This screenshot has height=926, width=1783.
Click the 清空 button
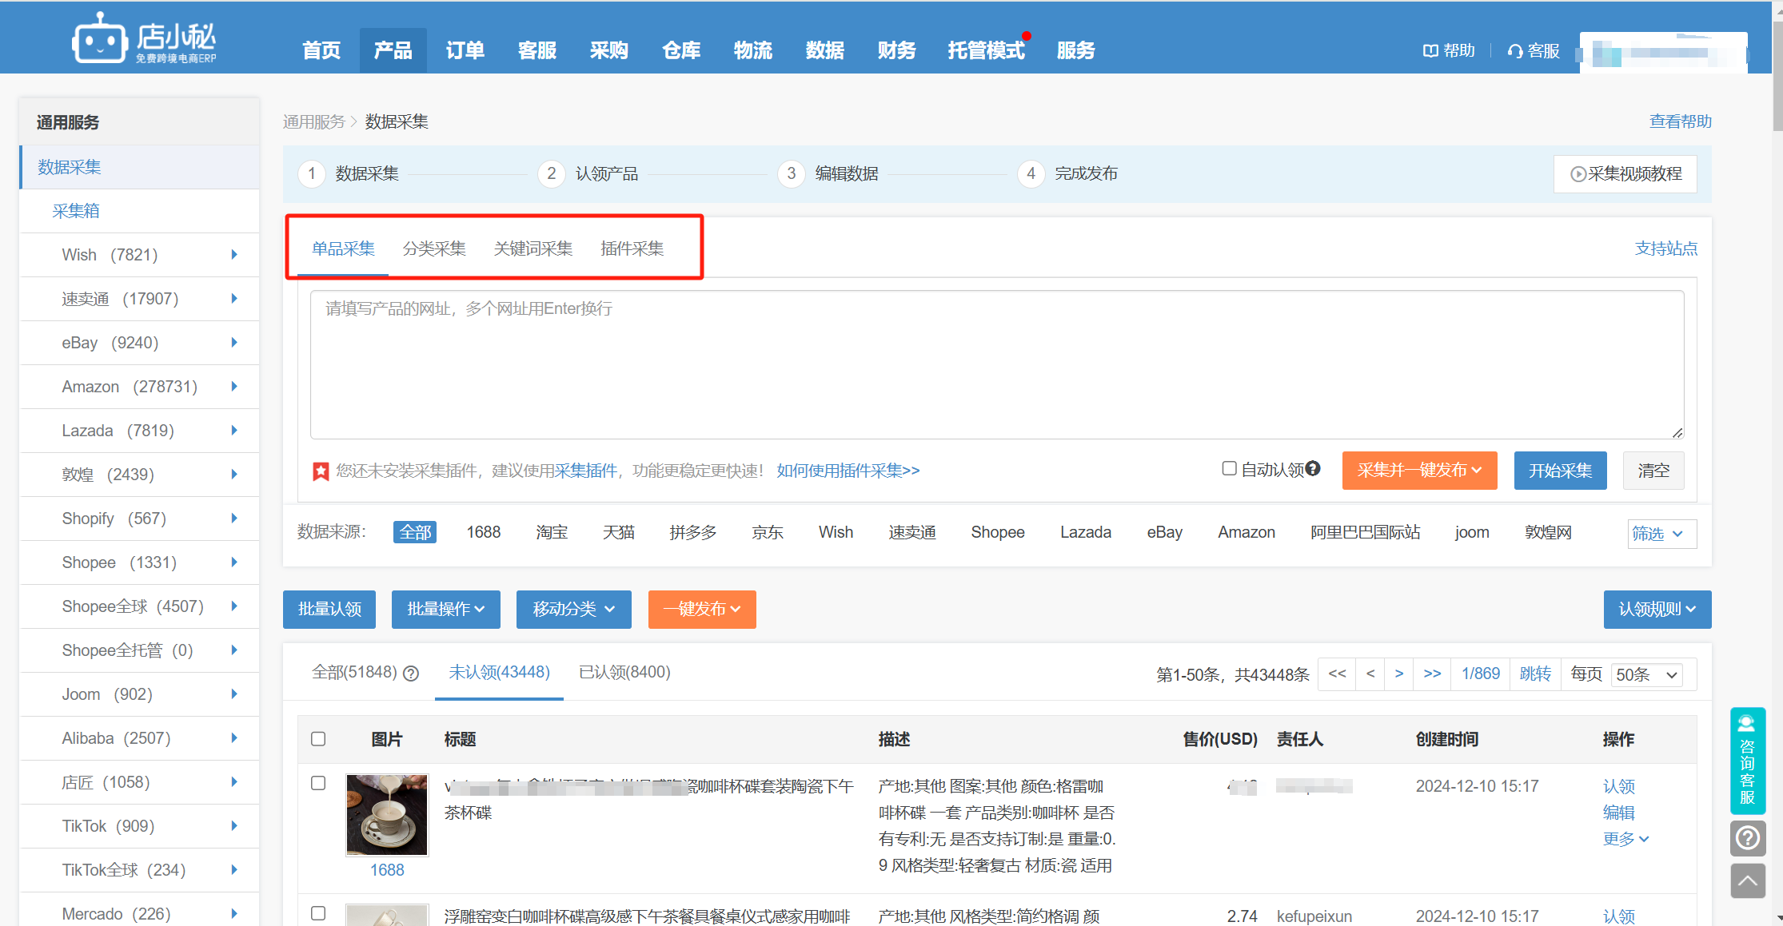(x=1653, y=471)
